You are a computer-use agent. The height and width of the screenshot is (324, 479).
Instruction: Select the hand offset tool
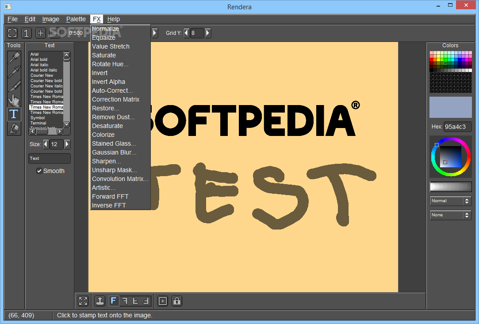coord(14,100)
